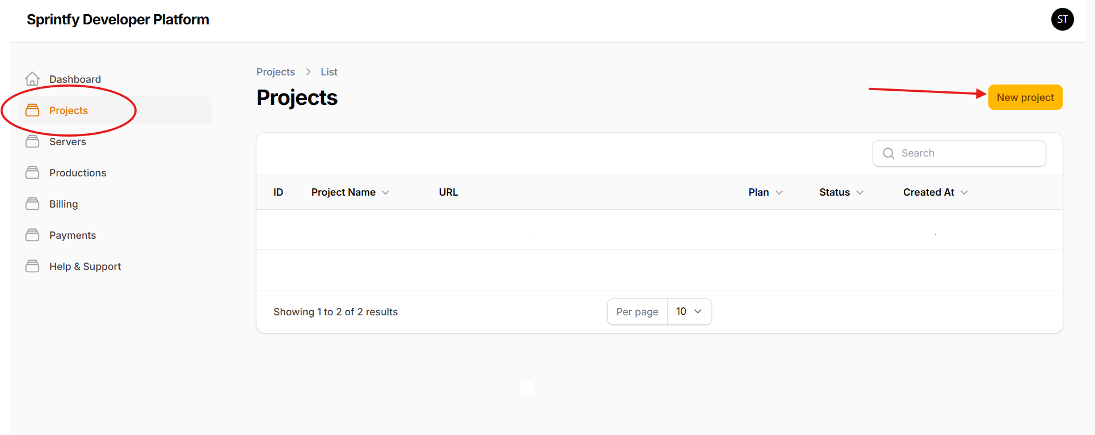Click the Servers sidebar icon
This screenshot has height=435, width=1095.
[x=32, y=141]
